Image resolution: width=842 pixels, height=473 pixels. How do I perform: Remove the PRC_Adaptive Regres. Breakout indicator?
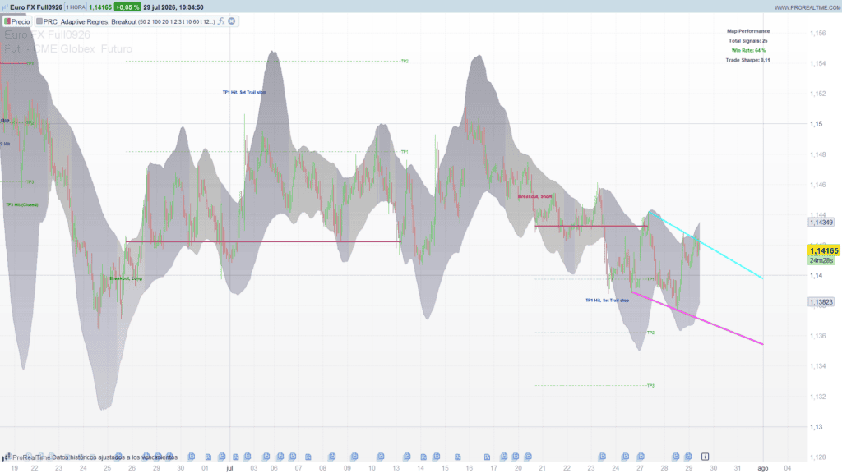[231, 21]
